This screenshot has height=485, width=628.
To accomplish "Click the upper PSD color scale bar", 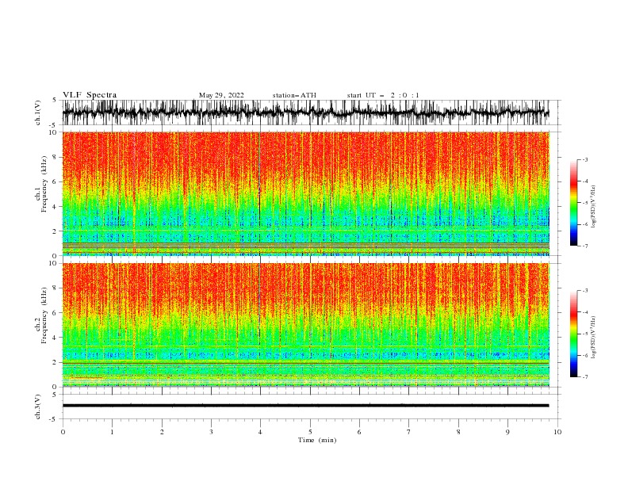I will tap(573, 203).
